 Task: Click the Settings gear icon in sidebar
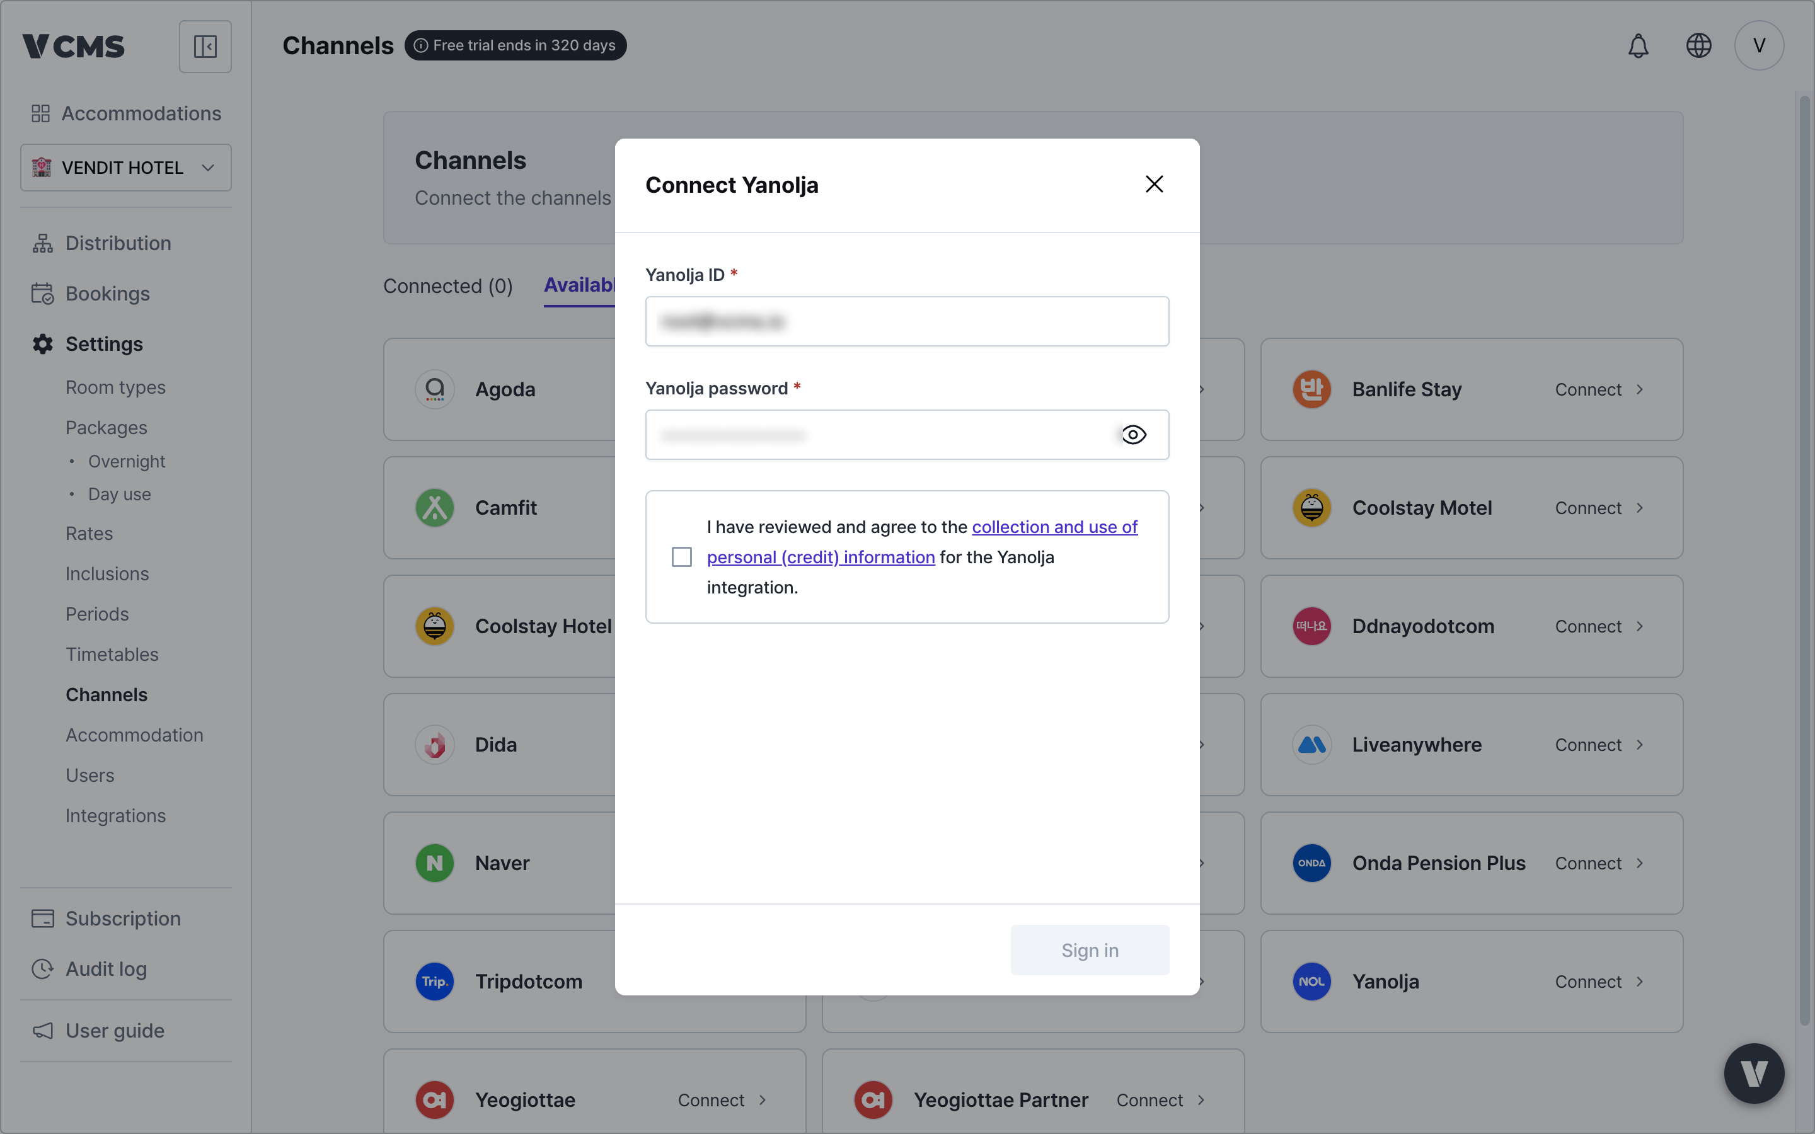coord(43,344)
